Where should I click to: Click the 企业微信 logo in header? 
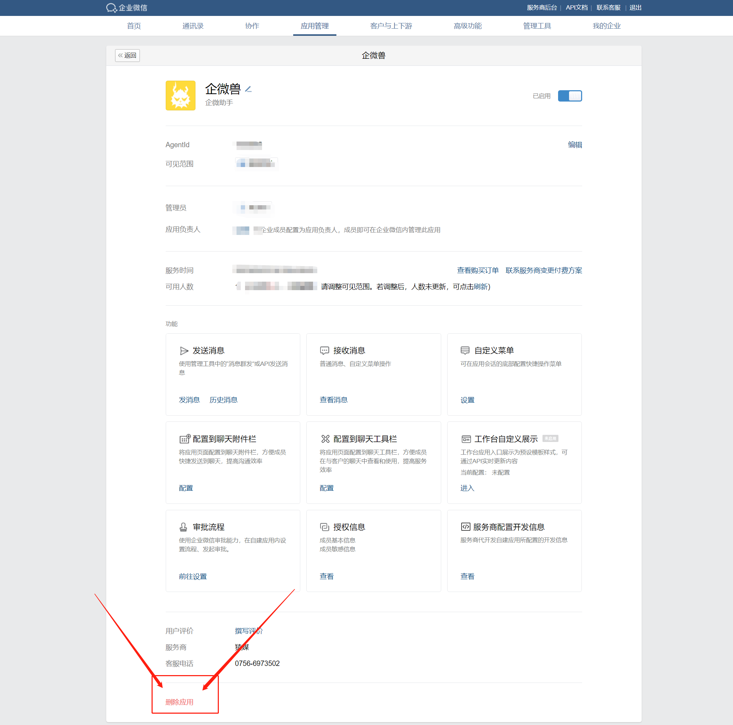[x=127, y=7]
